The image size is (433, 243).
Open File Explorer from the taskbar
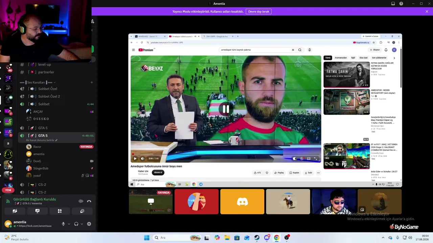point(227,238)
